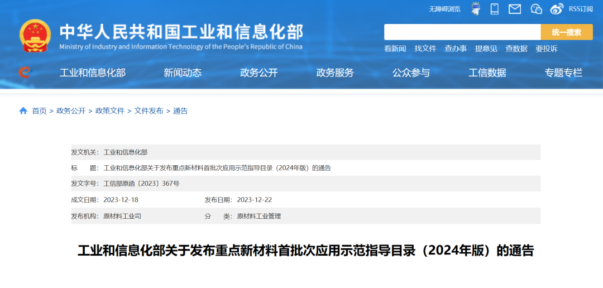Open the 查数据 quick link
The height and width of the screenshot is (288, 603).
[516, 49]
